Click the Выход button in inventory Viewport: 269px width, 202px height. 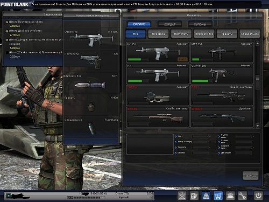(x=251, y=176)
